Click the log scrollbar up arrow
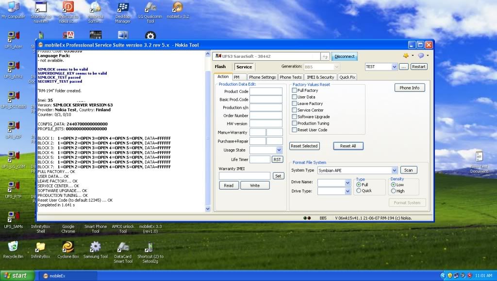497x281 pixels. [x=208, y=53]
